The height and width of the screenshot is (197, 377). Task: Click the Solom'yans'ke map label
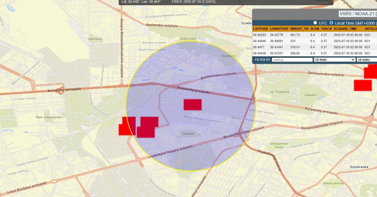(333, 183)
